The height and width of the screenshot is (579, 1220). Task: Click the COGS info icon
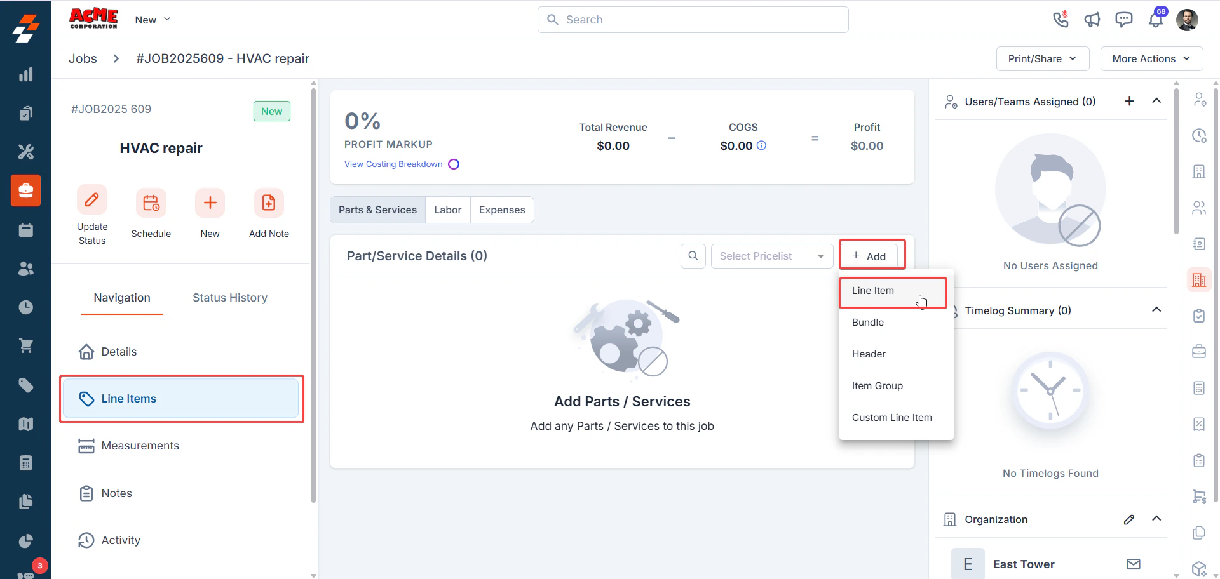pos(762,145)
